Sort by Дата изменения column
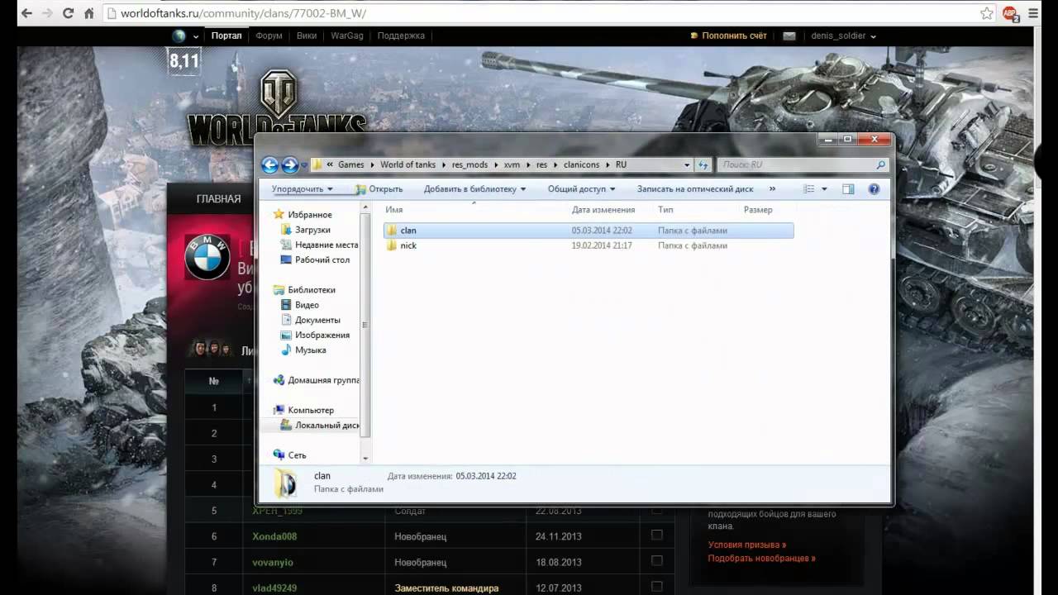The height and width of the screenshot is (595, 1058). 603,210
